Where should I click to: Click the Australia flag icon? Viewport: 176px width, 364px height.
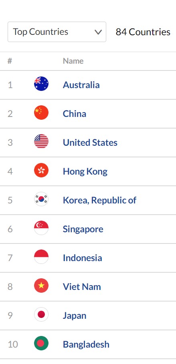coord(41,84)
